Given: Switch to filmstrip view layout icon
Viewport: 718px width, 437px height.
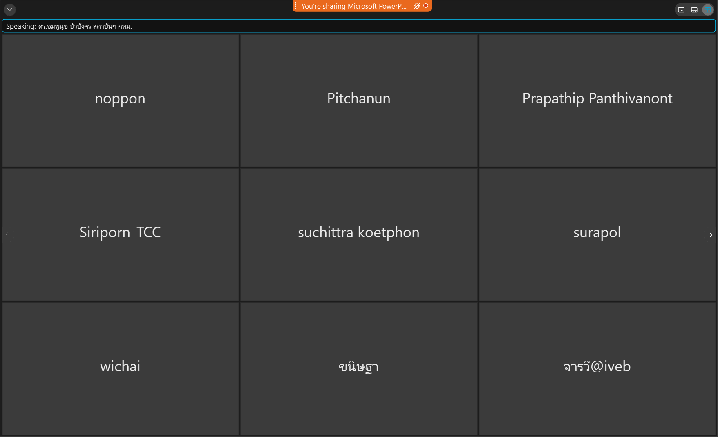Looking at the screenshot, I should point(694,10).
